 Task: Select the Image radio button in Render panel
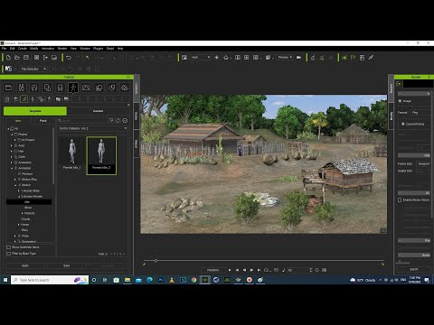400,101
